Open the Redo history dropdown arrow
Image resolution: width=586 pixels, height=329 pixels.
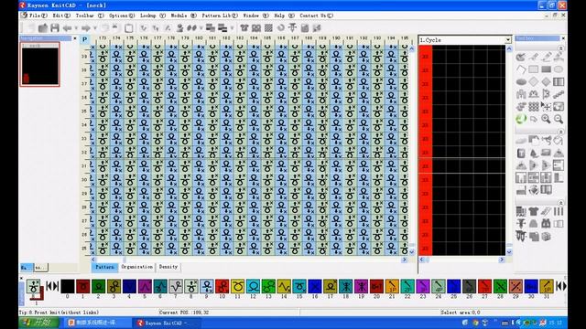95,28
